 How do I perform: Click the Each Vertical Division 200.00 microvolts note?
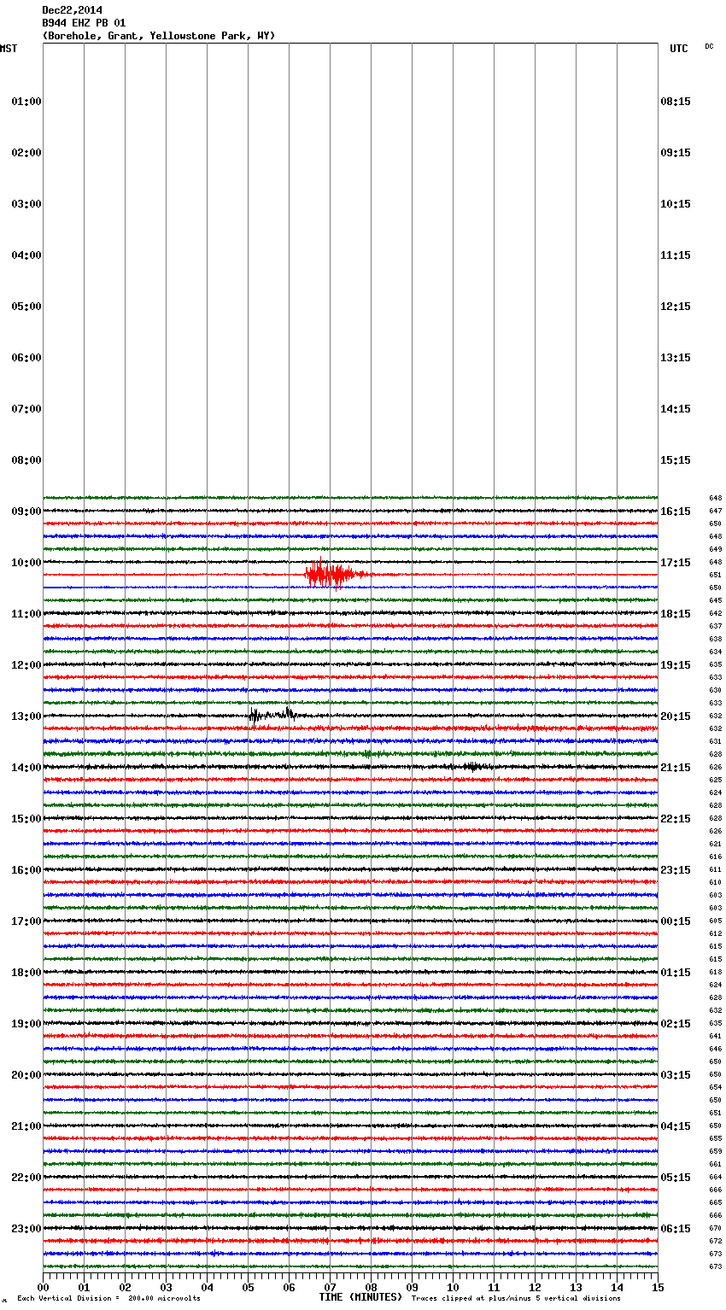tap(108, 1299)
